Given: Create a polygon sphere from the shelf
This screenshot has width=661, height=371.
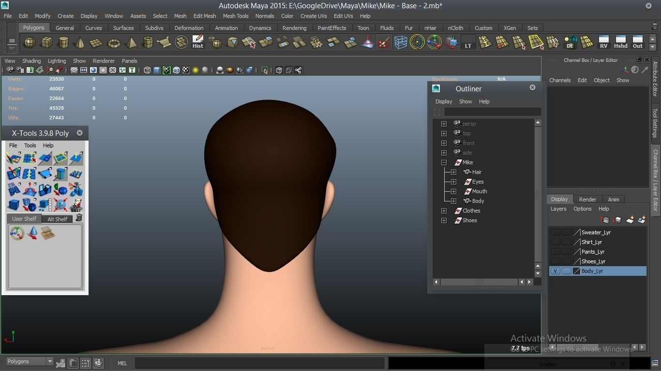Looking at the screenshot, I should click(x=30, y=43).
